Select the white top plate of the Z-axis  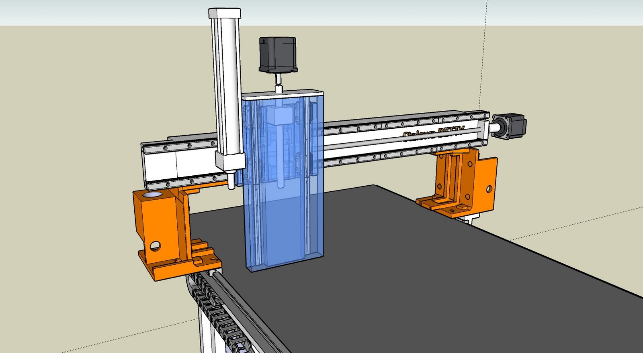pyautogui.click(x=283, y=95)
